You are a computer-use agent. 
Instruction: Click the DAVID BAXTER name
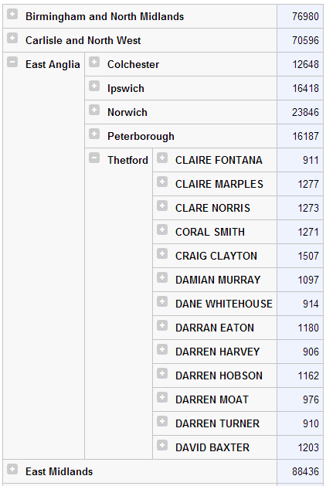(212, 447)
